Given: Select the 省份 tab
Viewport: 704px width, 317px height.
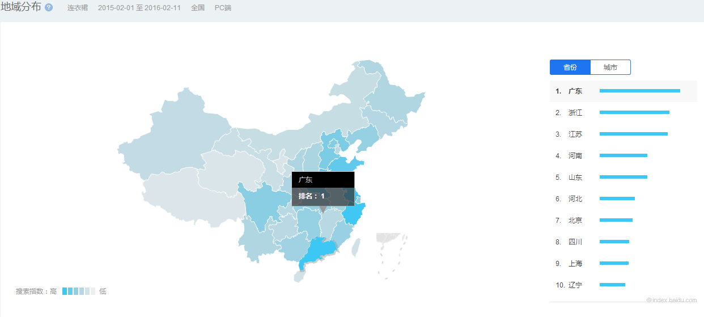Looking at the screenshot, I should [570, 67].
